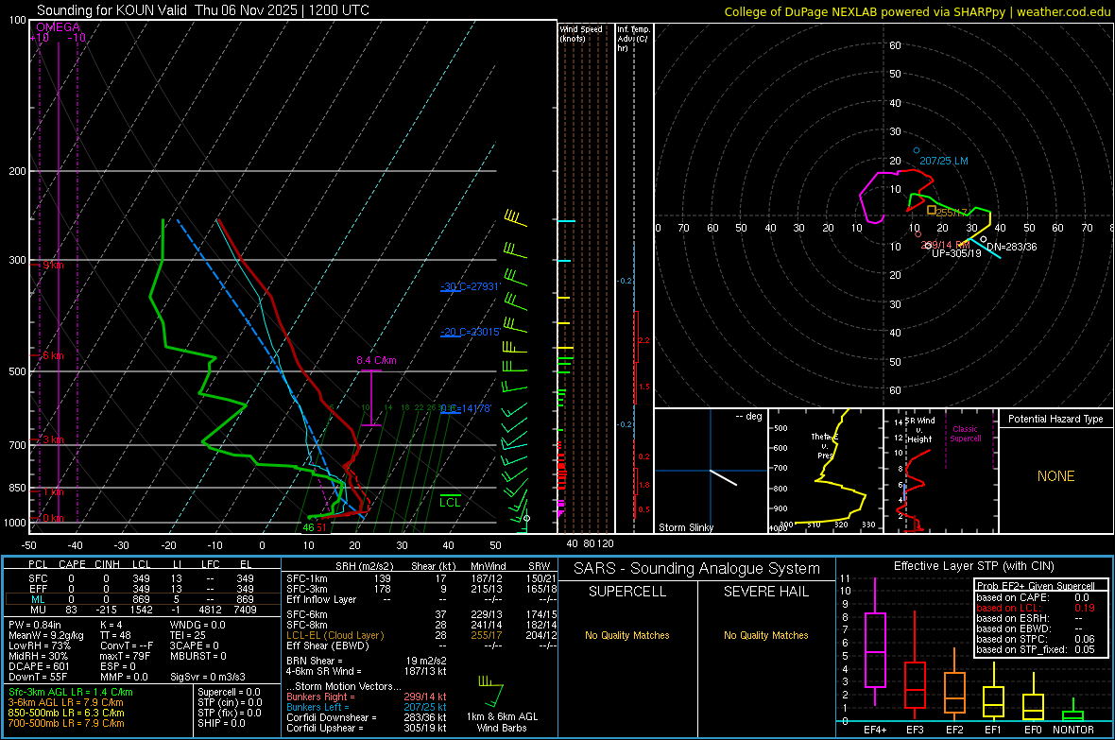Click the 'maxT = 79F' value

pos(125,656)
